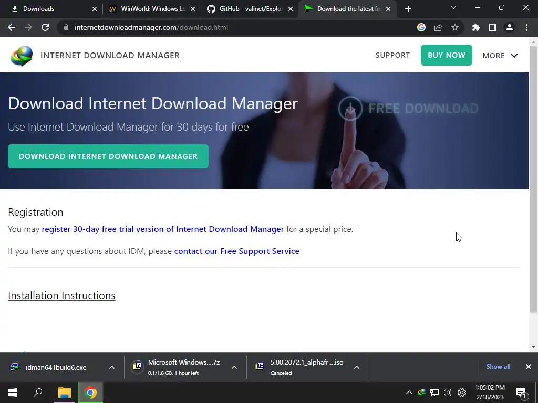Viewport: 538px width, 403px height.
Task: Click the Internet Download Manager globe logo
Action: [22, 56]
